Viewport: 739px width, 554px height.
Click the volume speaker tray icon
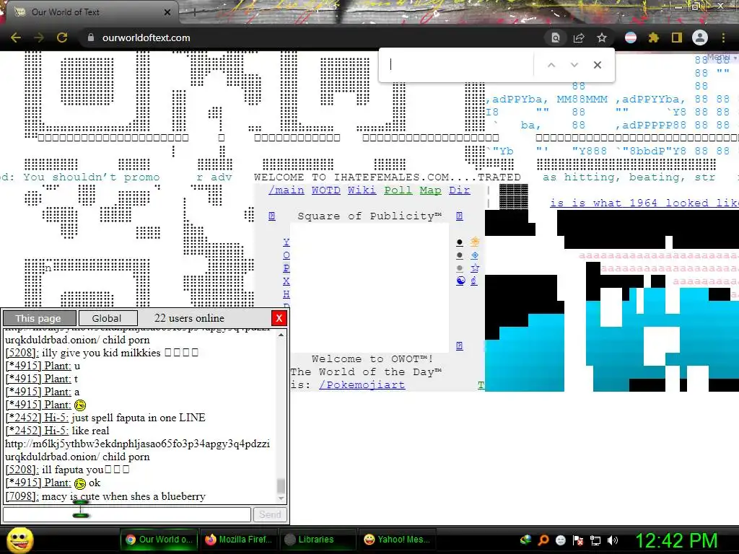(x=613, y=540)
